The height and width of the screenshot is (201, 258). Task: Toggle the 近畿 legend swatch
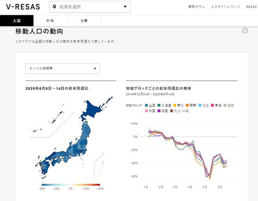coord(225,105)
